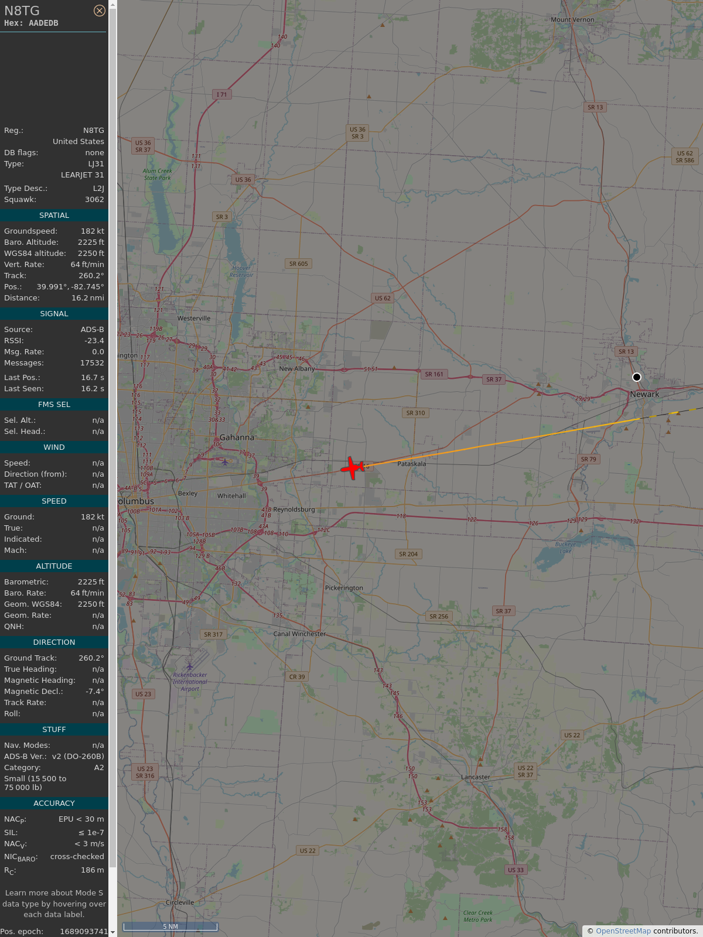Click the 5 NM scale bar
Image resolution: width=703 pixels, height=937 pixels.
click(x=170, y=926)
